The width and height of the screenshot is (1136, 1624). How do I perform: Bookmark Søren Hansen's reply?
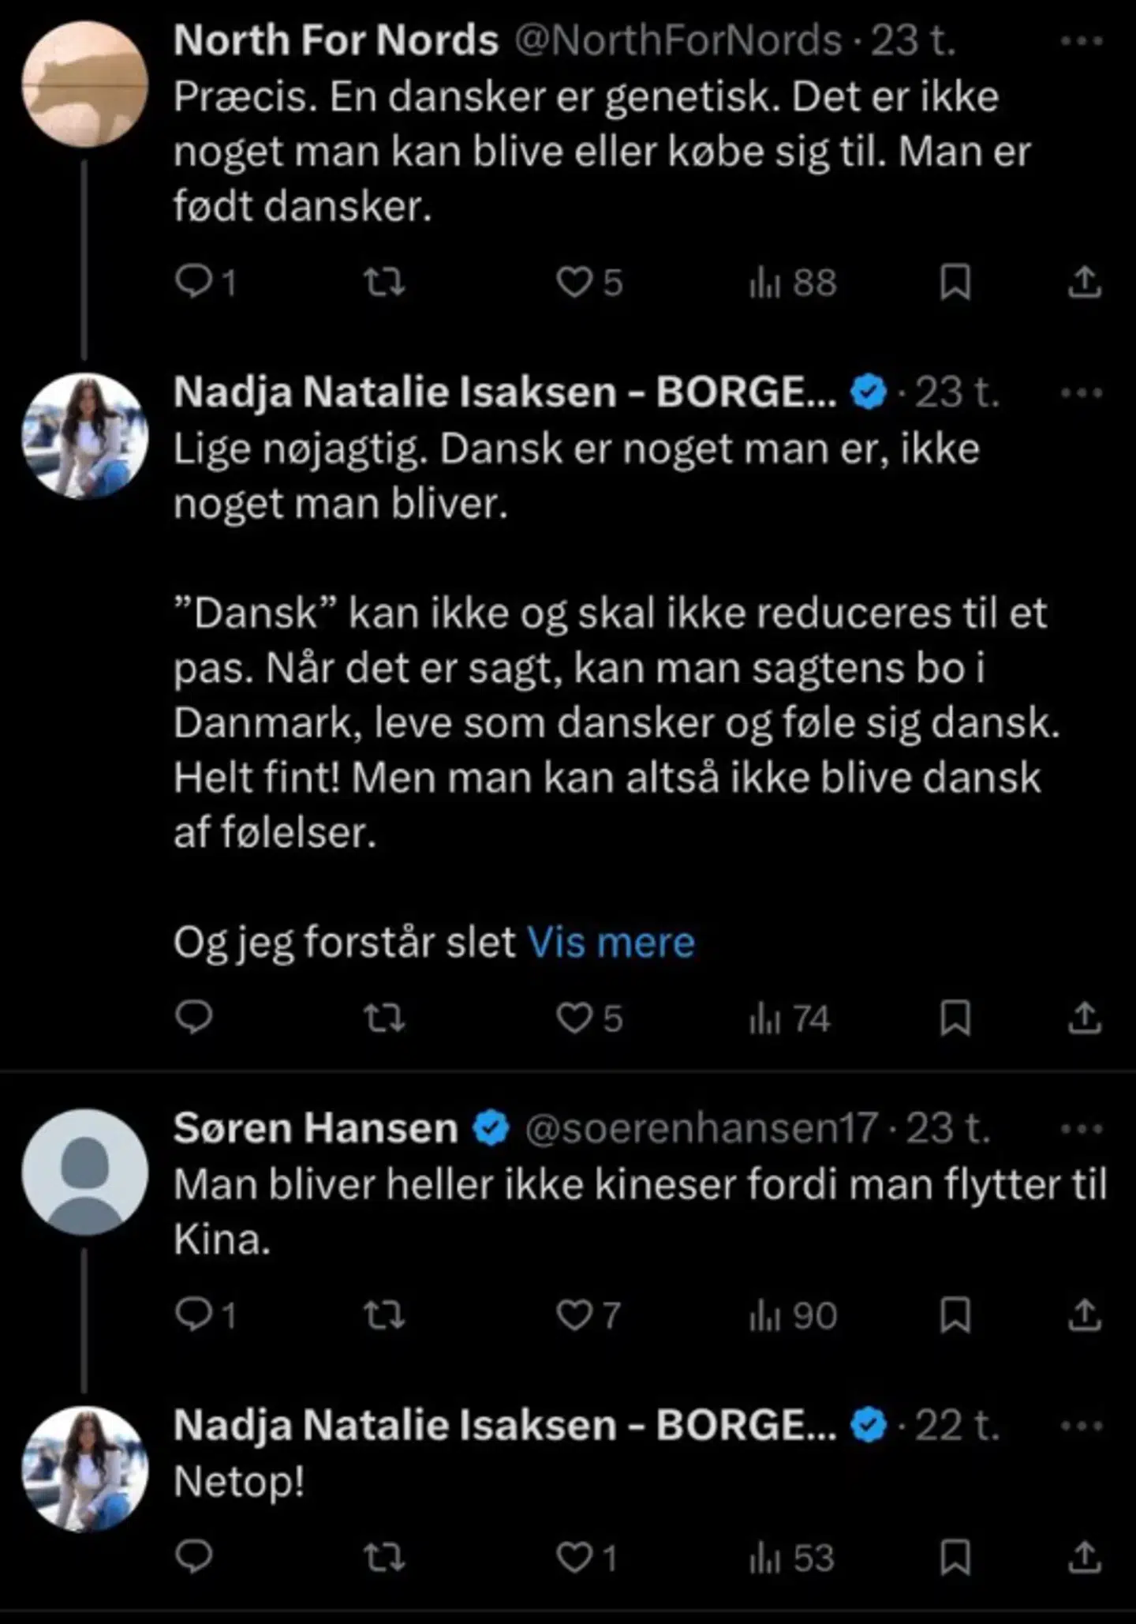(955, 1315)
